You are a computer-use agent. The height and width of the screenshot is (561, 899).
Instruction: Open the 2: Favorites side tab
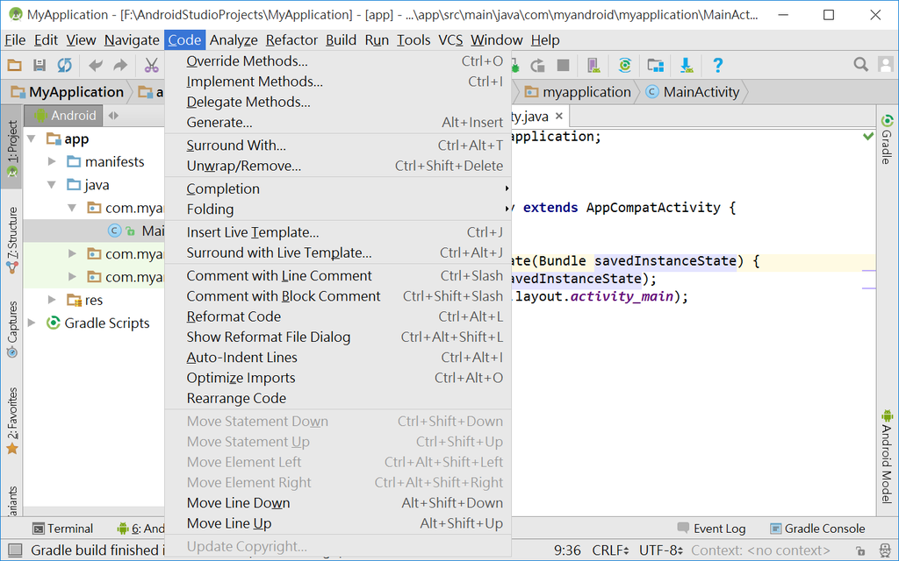(x=12, y=421)
